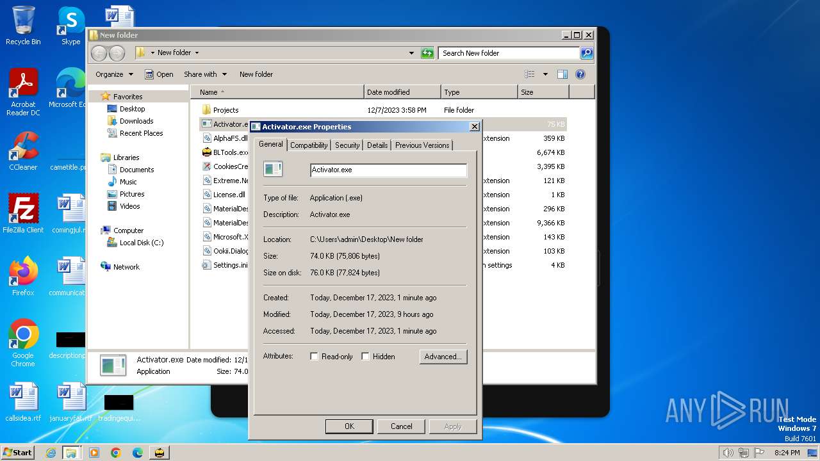
Task: Select Documents under Libraries
Action: [136, 170]
